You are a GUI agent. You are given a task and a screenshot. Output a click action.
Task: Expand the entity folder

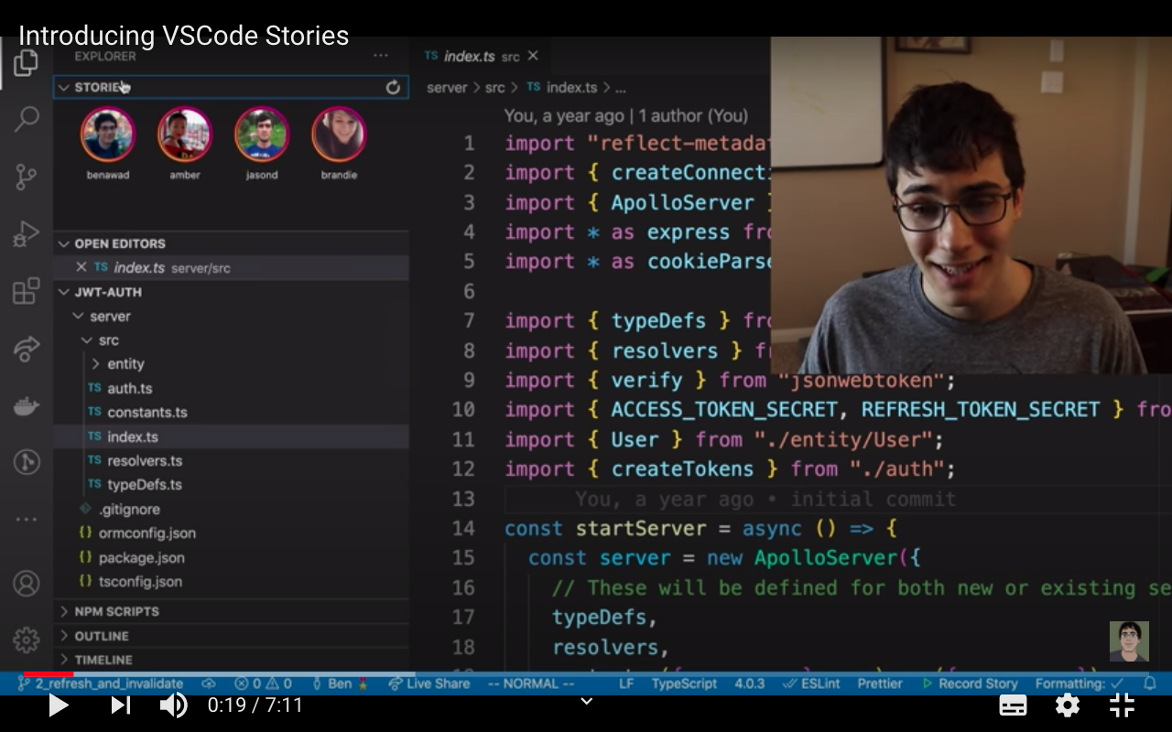click(x=96, y=364)
